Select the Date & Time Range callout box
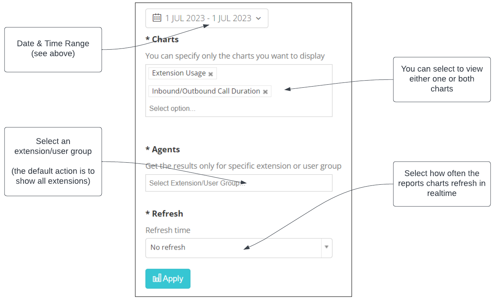The image size is (498, 303). [x=53, y=49]
